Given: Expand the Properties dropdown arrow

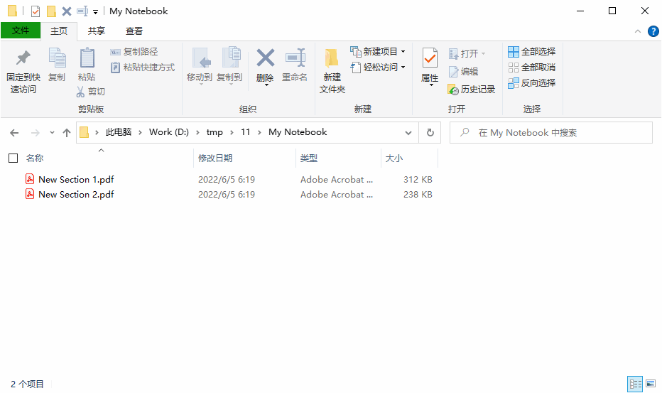Looking at the screenshot, I should [431, 85].
